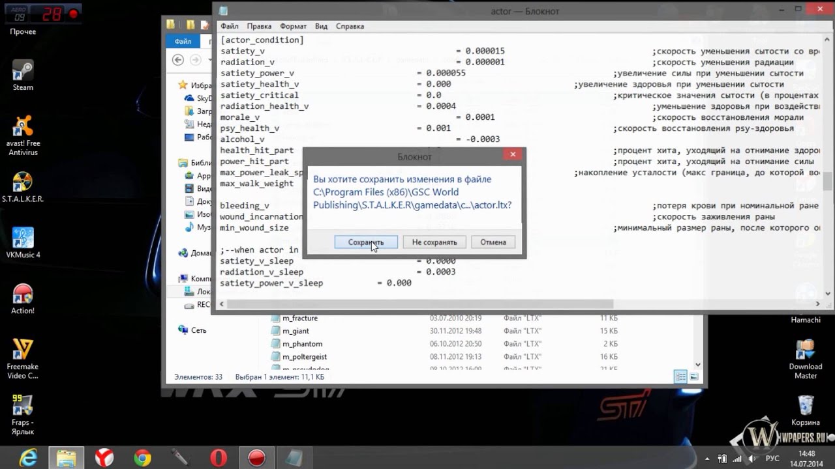Select the Библиотеки node in the Explorer sidebar
The height and width of the screenshot is (469, 835).
pos(194,163)
